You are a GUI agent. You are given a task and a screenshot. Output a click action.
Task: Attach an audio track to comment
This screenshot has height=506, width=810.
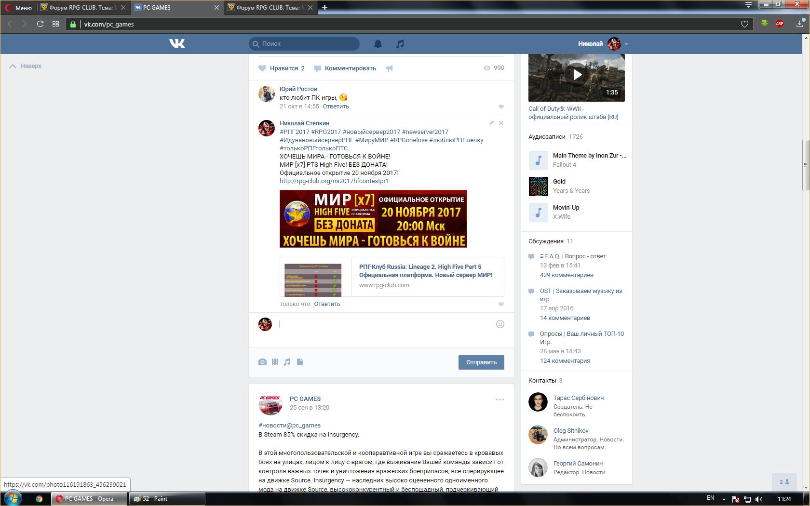(x=287, y=362)
